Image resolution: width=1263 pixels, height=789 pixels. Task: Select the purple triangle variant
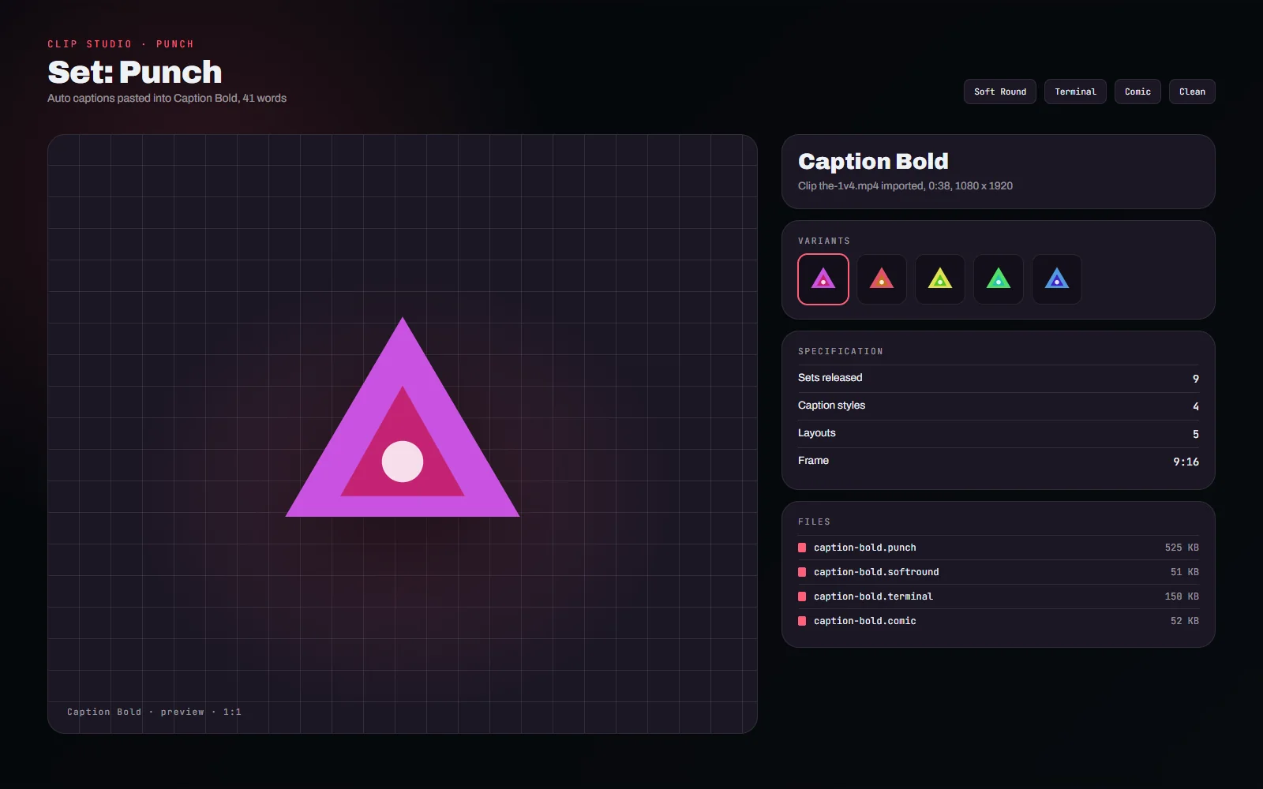point(823,279)
